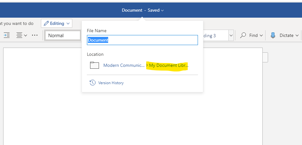Open the My Document Libr... location link

[x=168, y=65]
